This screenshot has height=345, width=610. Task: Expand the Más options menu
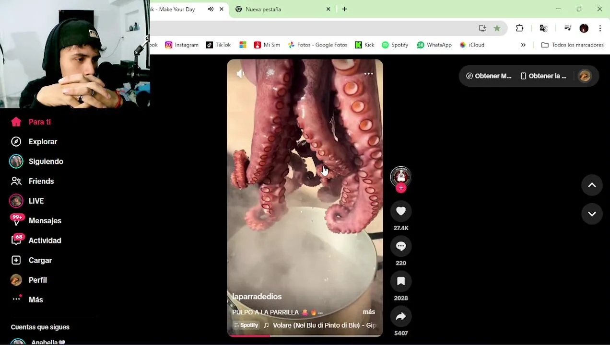(27, 299)
